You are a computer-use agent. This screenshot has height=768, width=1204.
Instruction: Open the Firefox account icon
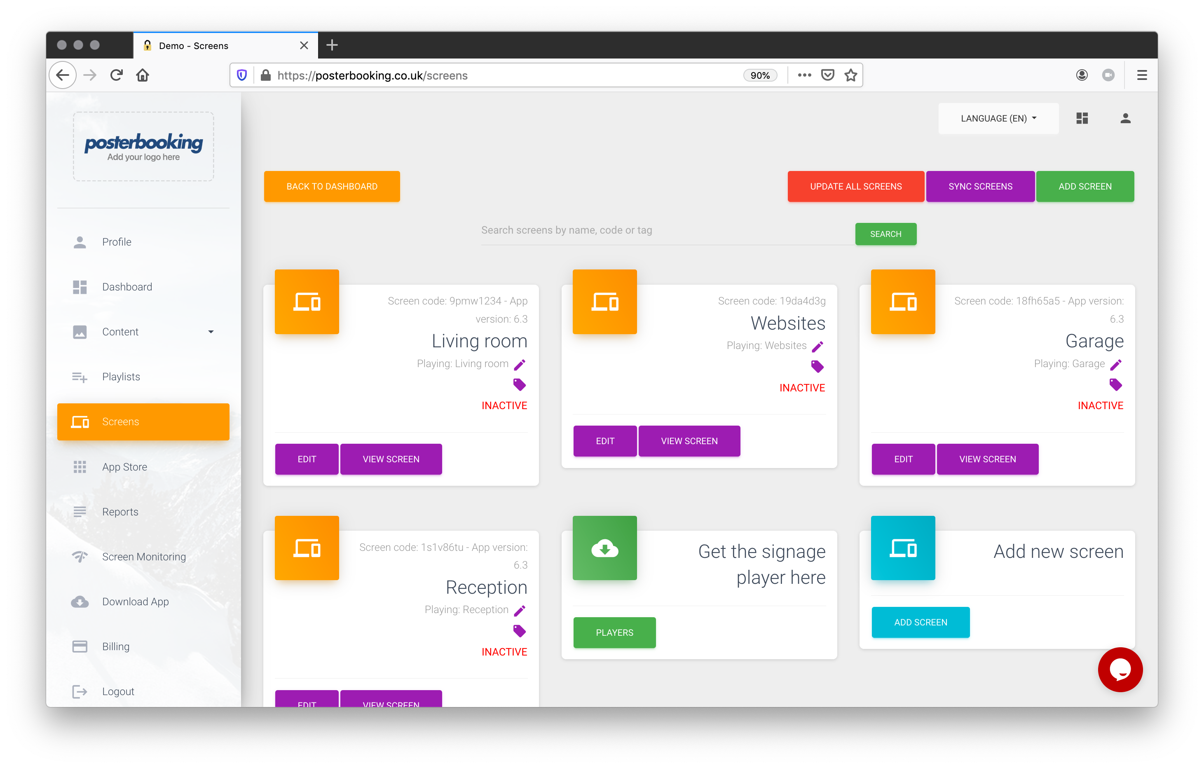click(x=1082, y=75)
